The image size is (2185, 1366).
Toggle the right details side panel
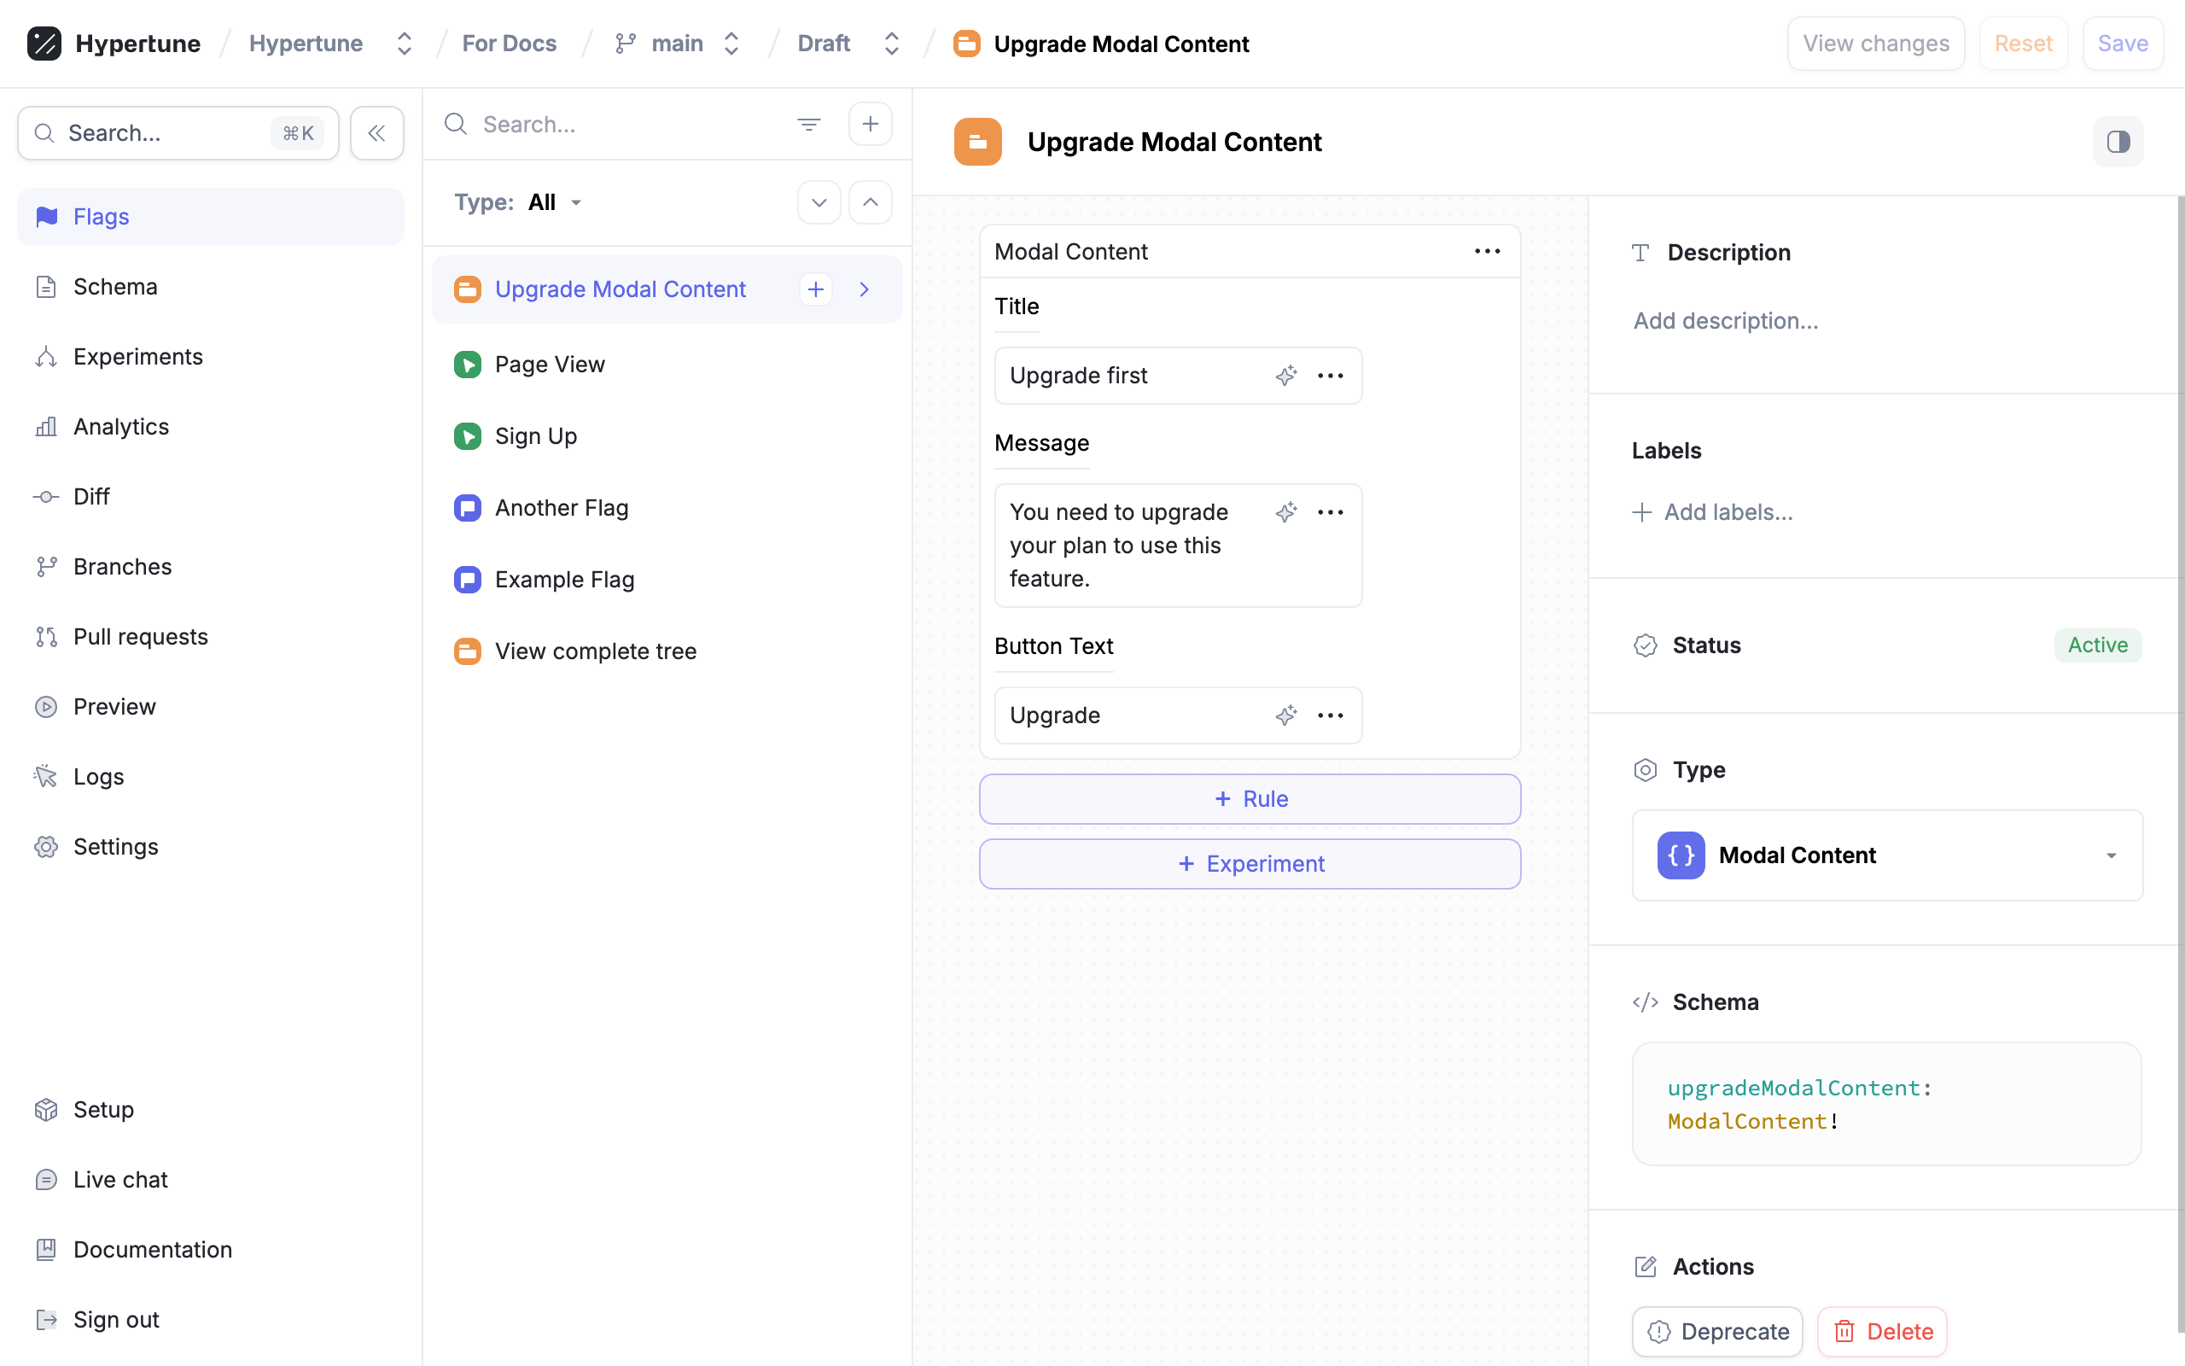pyautogui.click(x=2118, y=142)
